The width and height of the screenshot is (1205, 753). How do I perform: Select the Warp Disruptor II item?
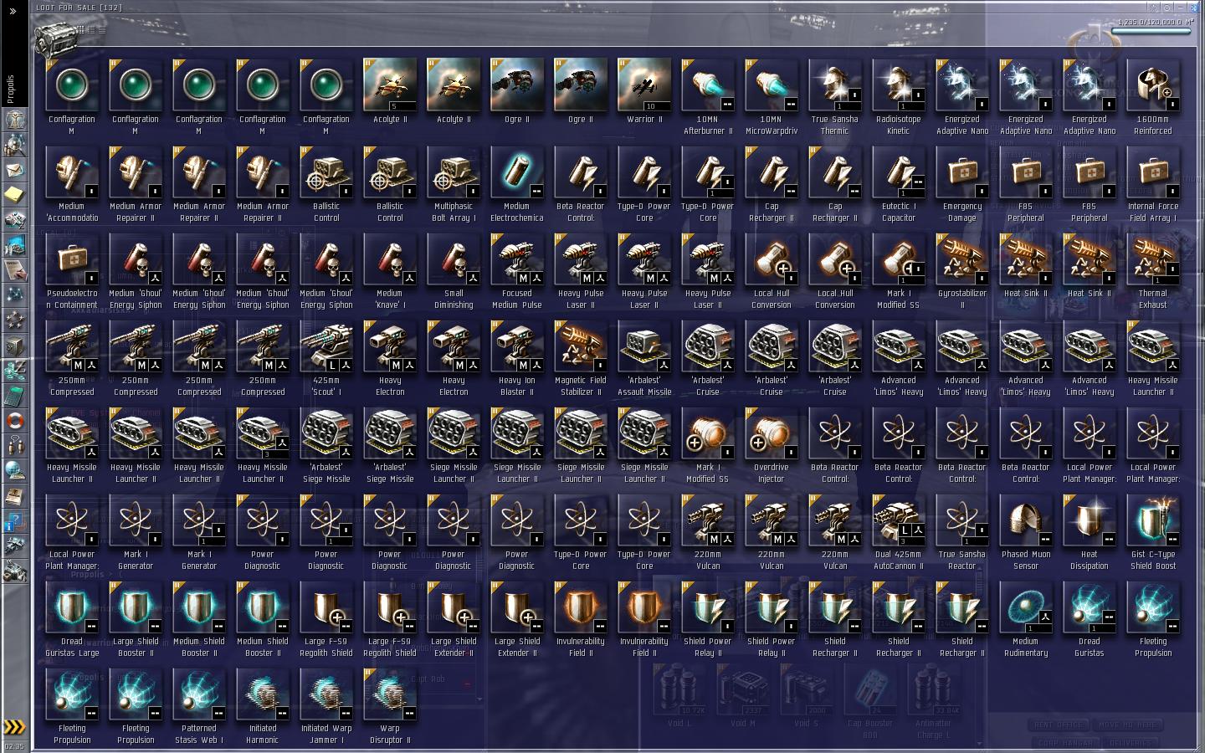click(390, 706)
